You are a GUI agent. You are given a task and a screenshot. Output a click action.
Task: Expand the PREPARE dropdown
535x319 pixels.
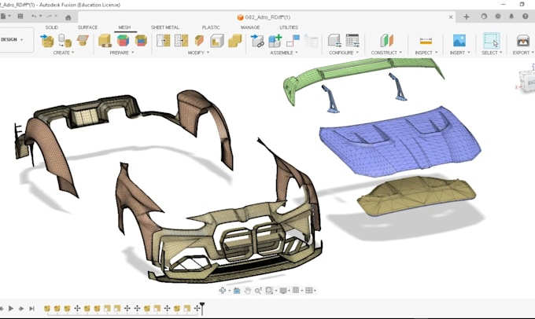(122, 53)
